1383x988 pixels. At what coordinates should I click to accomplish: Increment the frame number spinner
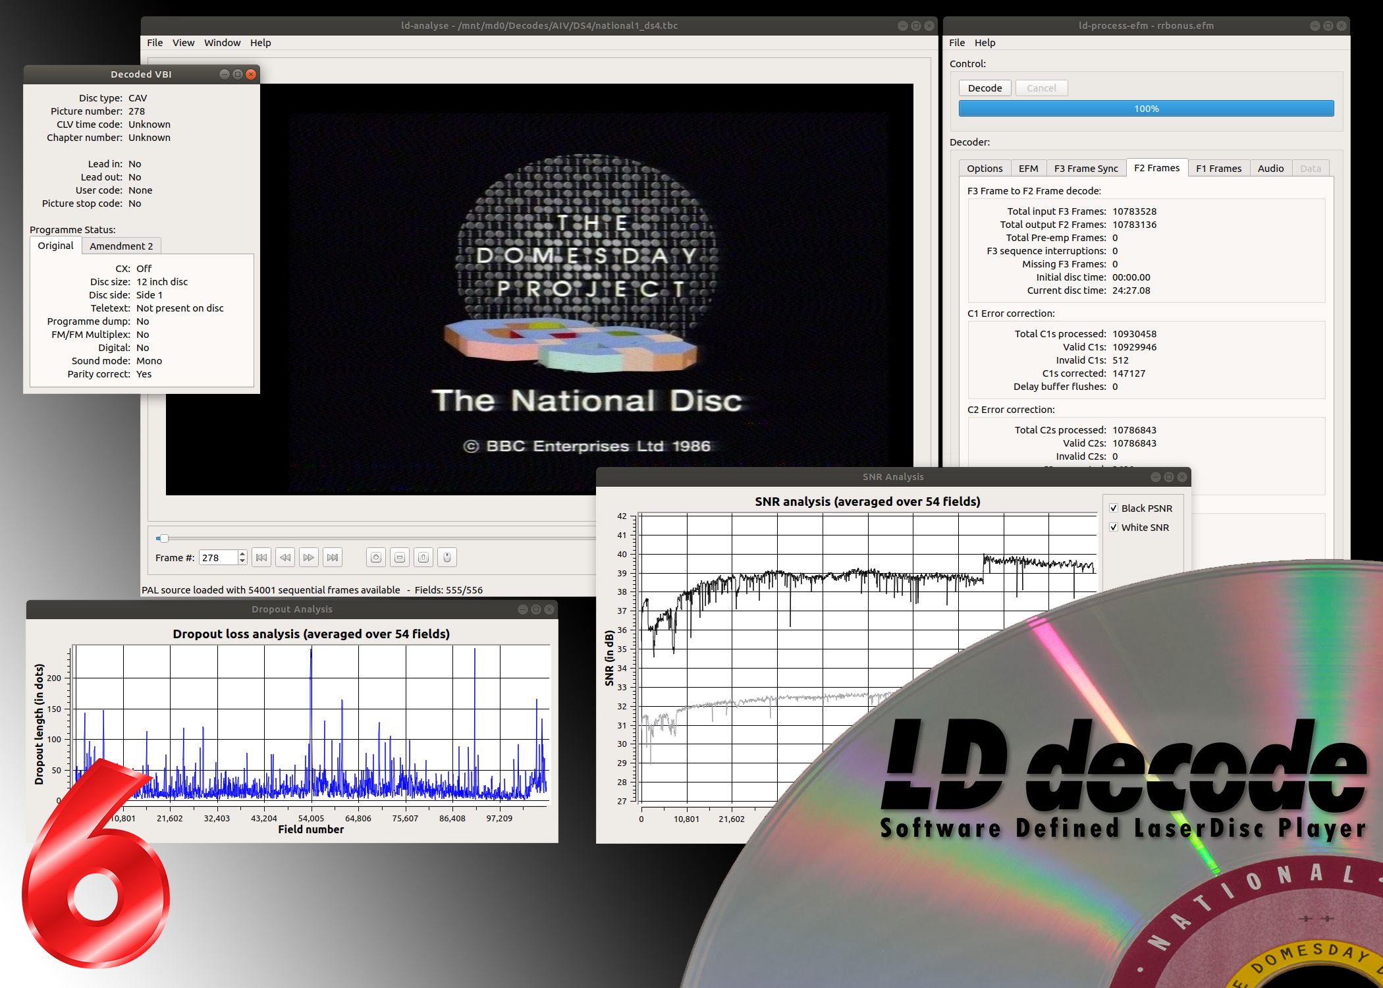click(242, 554)
